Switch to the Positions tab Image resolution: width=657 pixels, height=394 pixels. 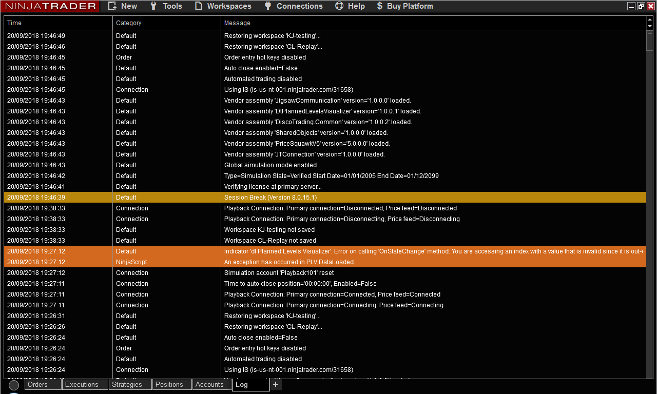click(x=172, y=385)
